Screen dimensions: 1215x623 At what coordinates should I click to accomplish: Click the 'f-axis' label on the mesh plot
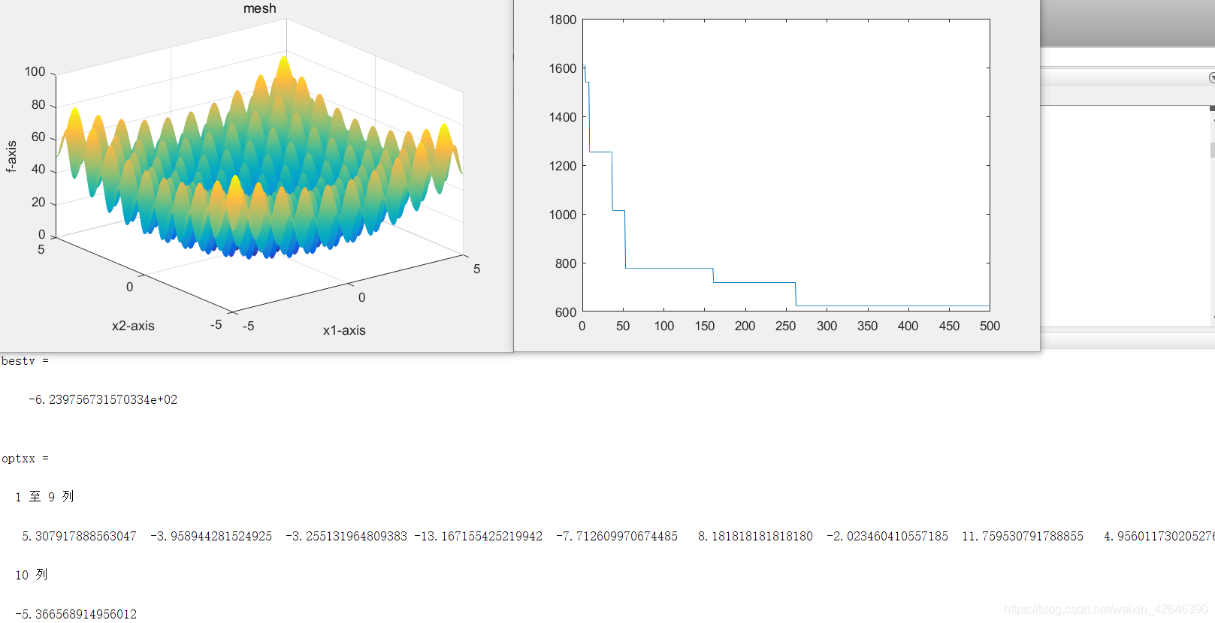coord(11,157)
